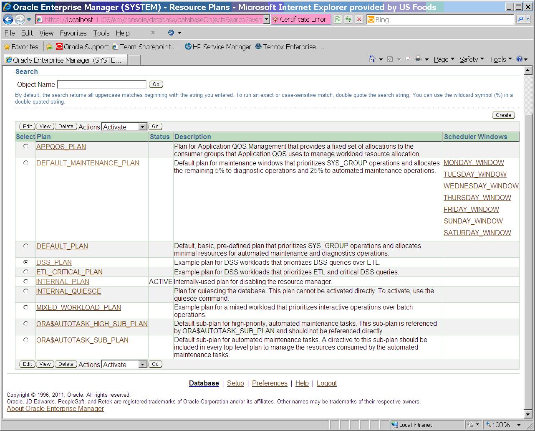Click the Print icon in command bar
Image resolution: width=535 pixels, height=431 pixels.
418,59
